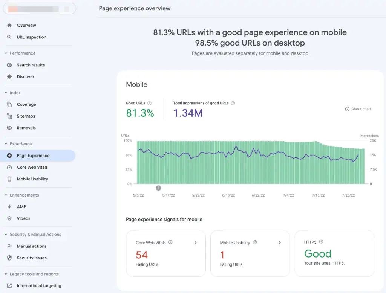The width and height of the screenshot is (386, 293).
Task: Click the About chart button
Action: [357, 109]
